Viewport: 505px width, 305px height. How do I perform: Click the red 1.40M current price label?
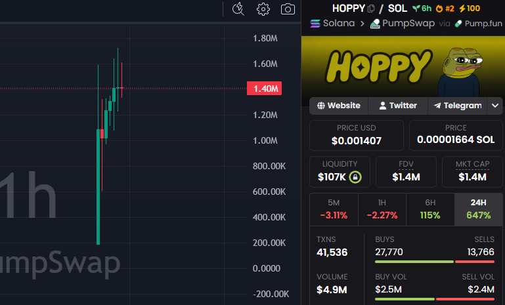point(264,89)
